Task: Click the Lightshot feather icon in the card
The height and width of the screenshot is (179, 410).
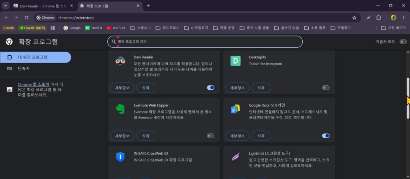Action: click(235, 157)
